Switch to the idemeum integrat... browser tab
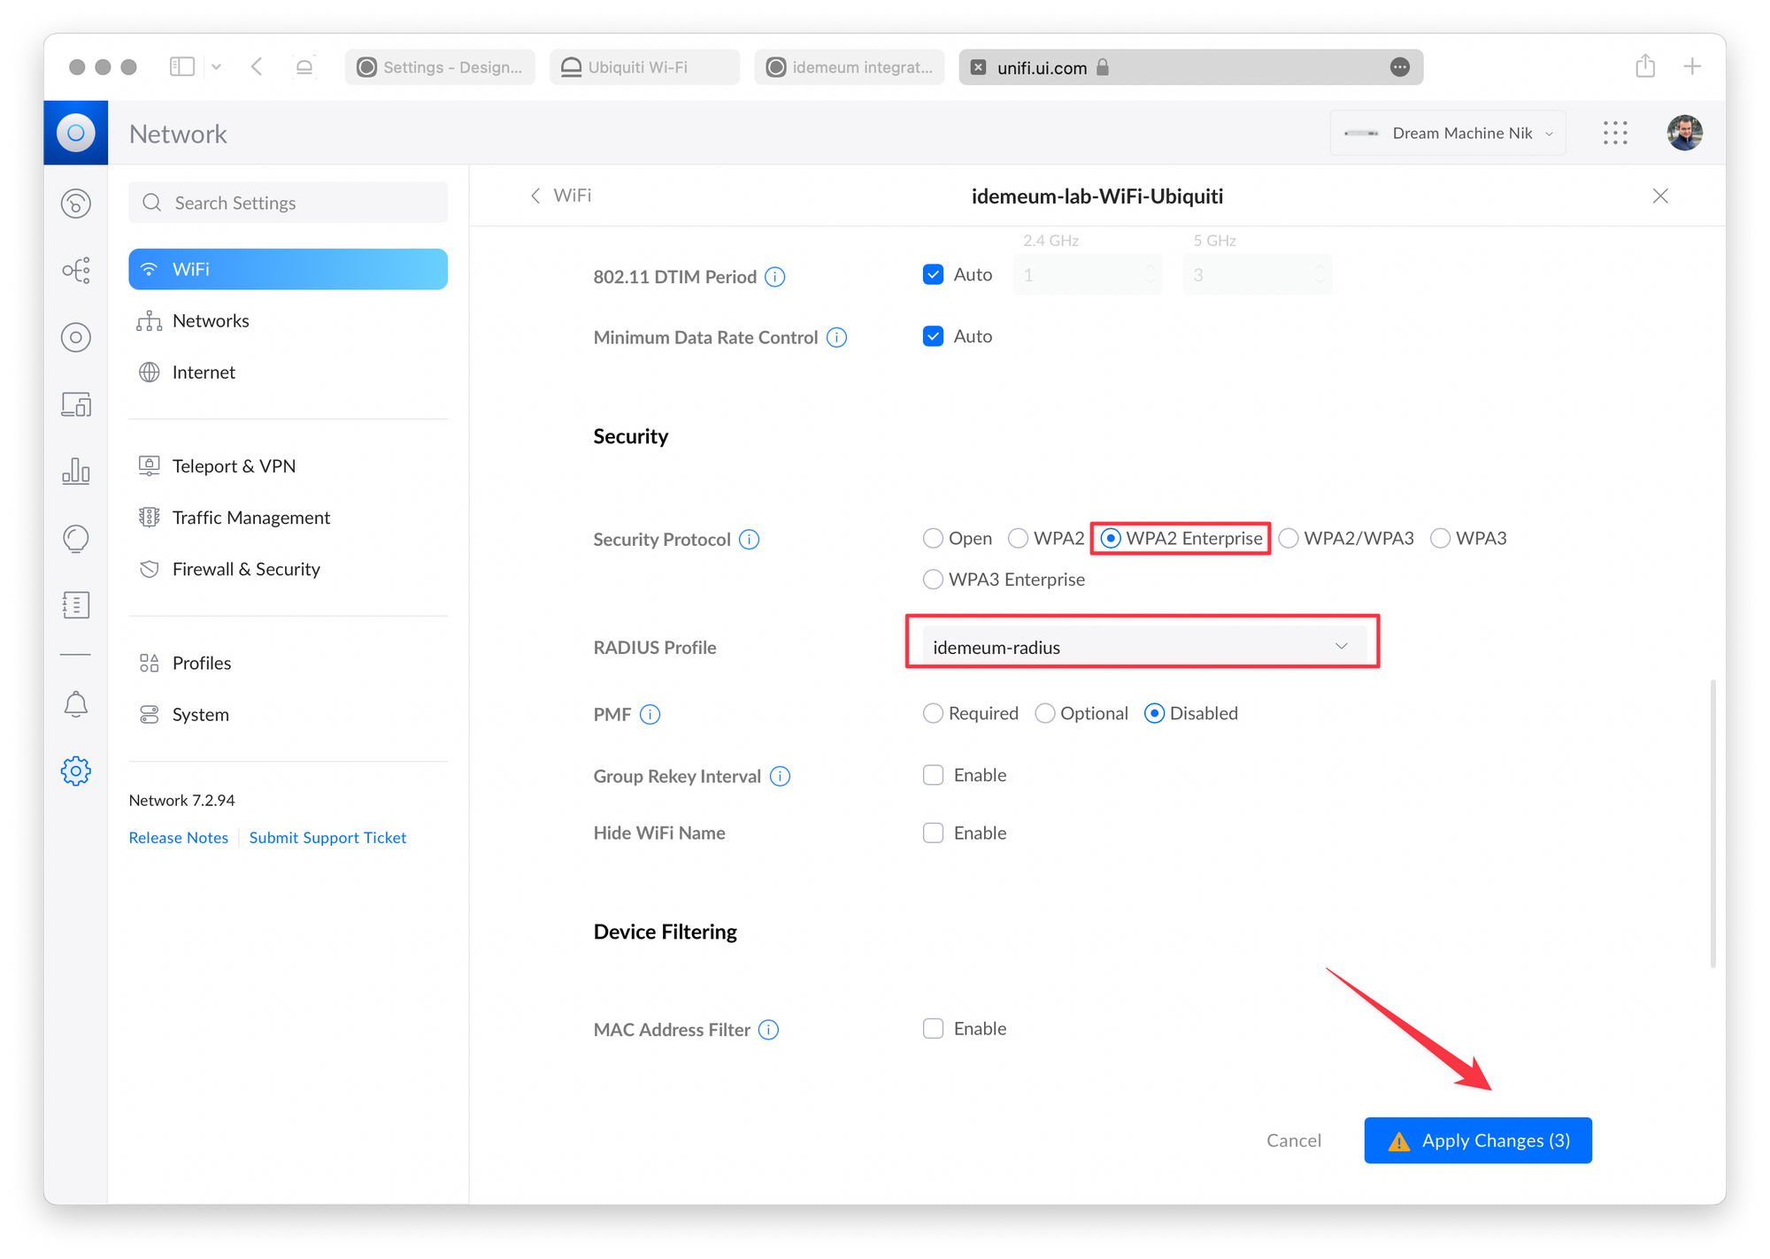Image resolution: width=1770 pixels, height=1259 pixels. pos(850,67)
